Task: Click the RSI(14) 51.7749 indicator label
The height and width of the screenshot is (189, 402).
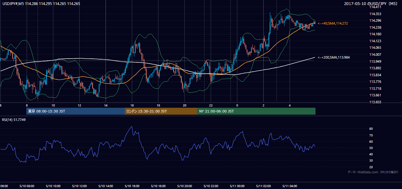Action: pos(14,120)
